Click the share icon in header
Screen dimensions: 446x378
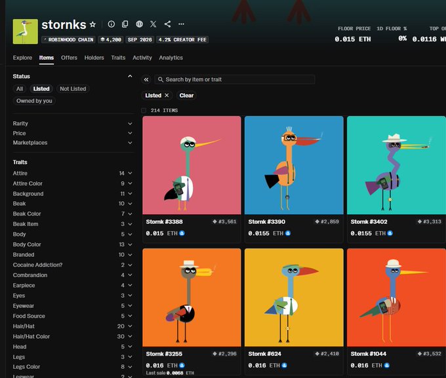[x=167, y=24]
